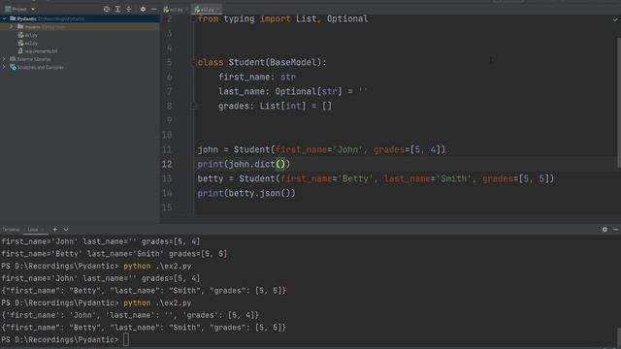Click the expand all icon in Project panel
621x349 pixels.
click(117, 9)
